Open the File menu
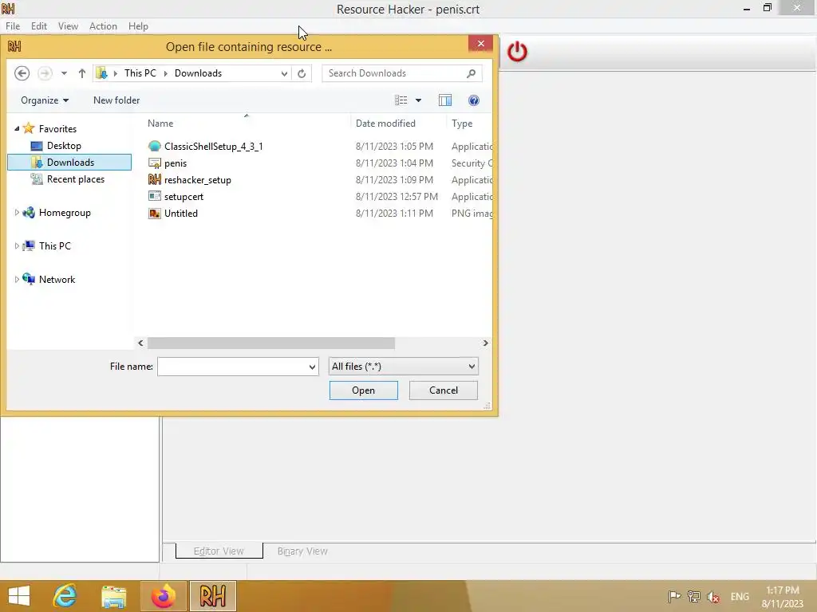 point(13,26)
